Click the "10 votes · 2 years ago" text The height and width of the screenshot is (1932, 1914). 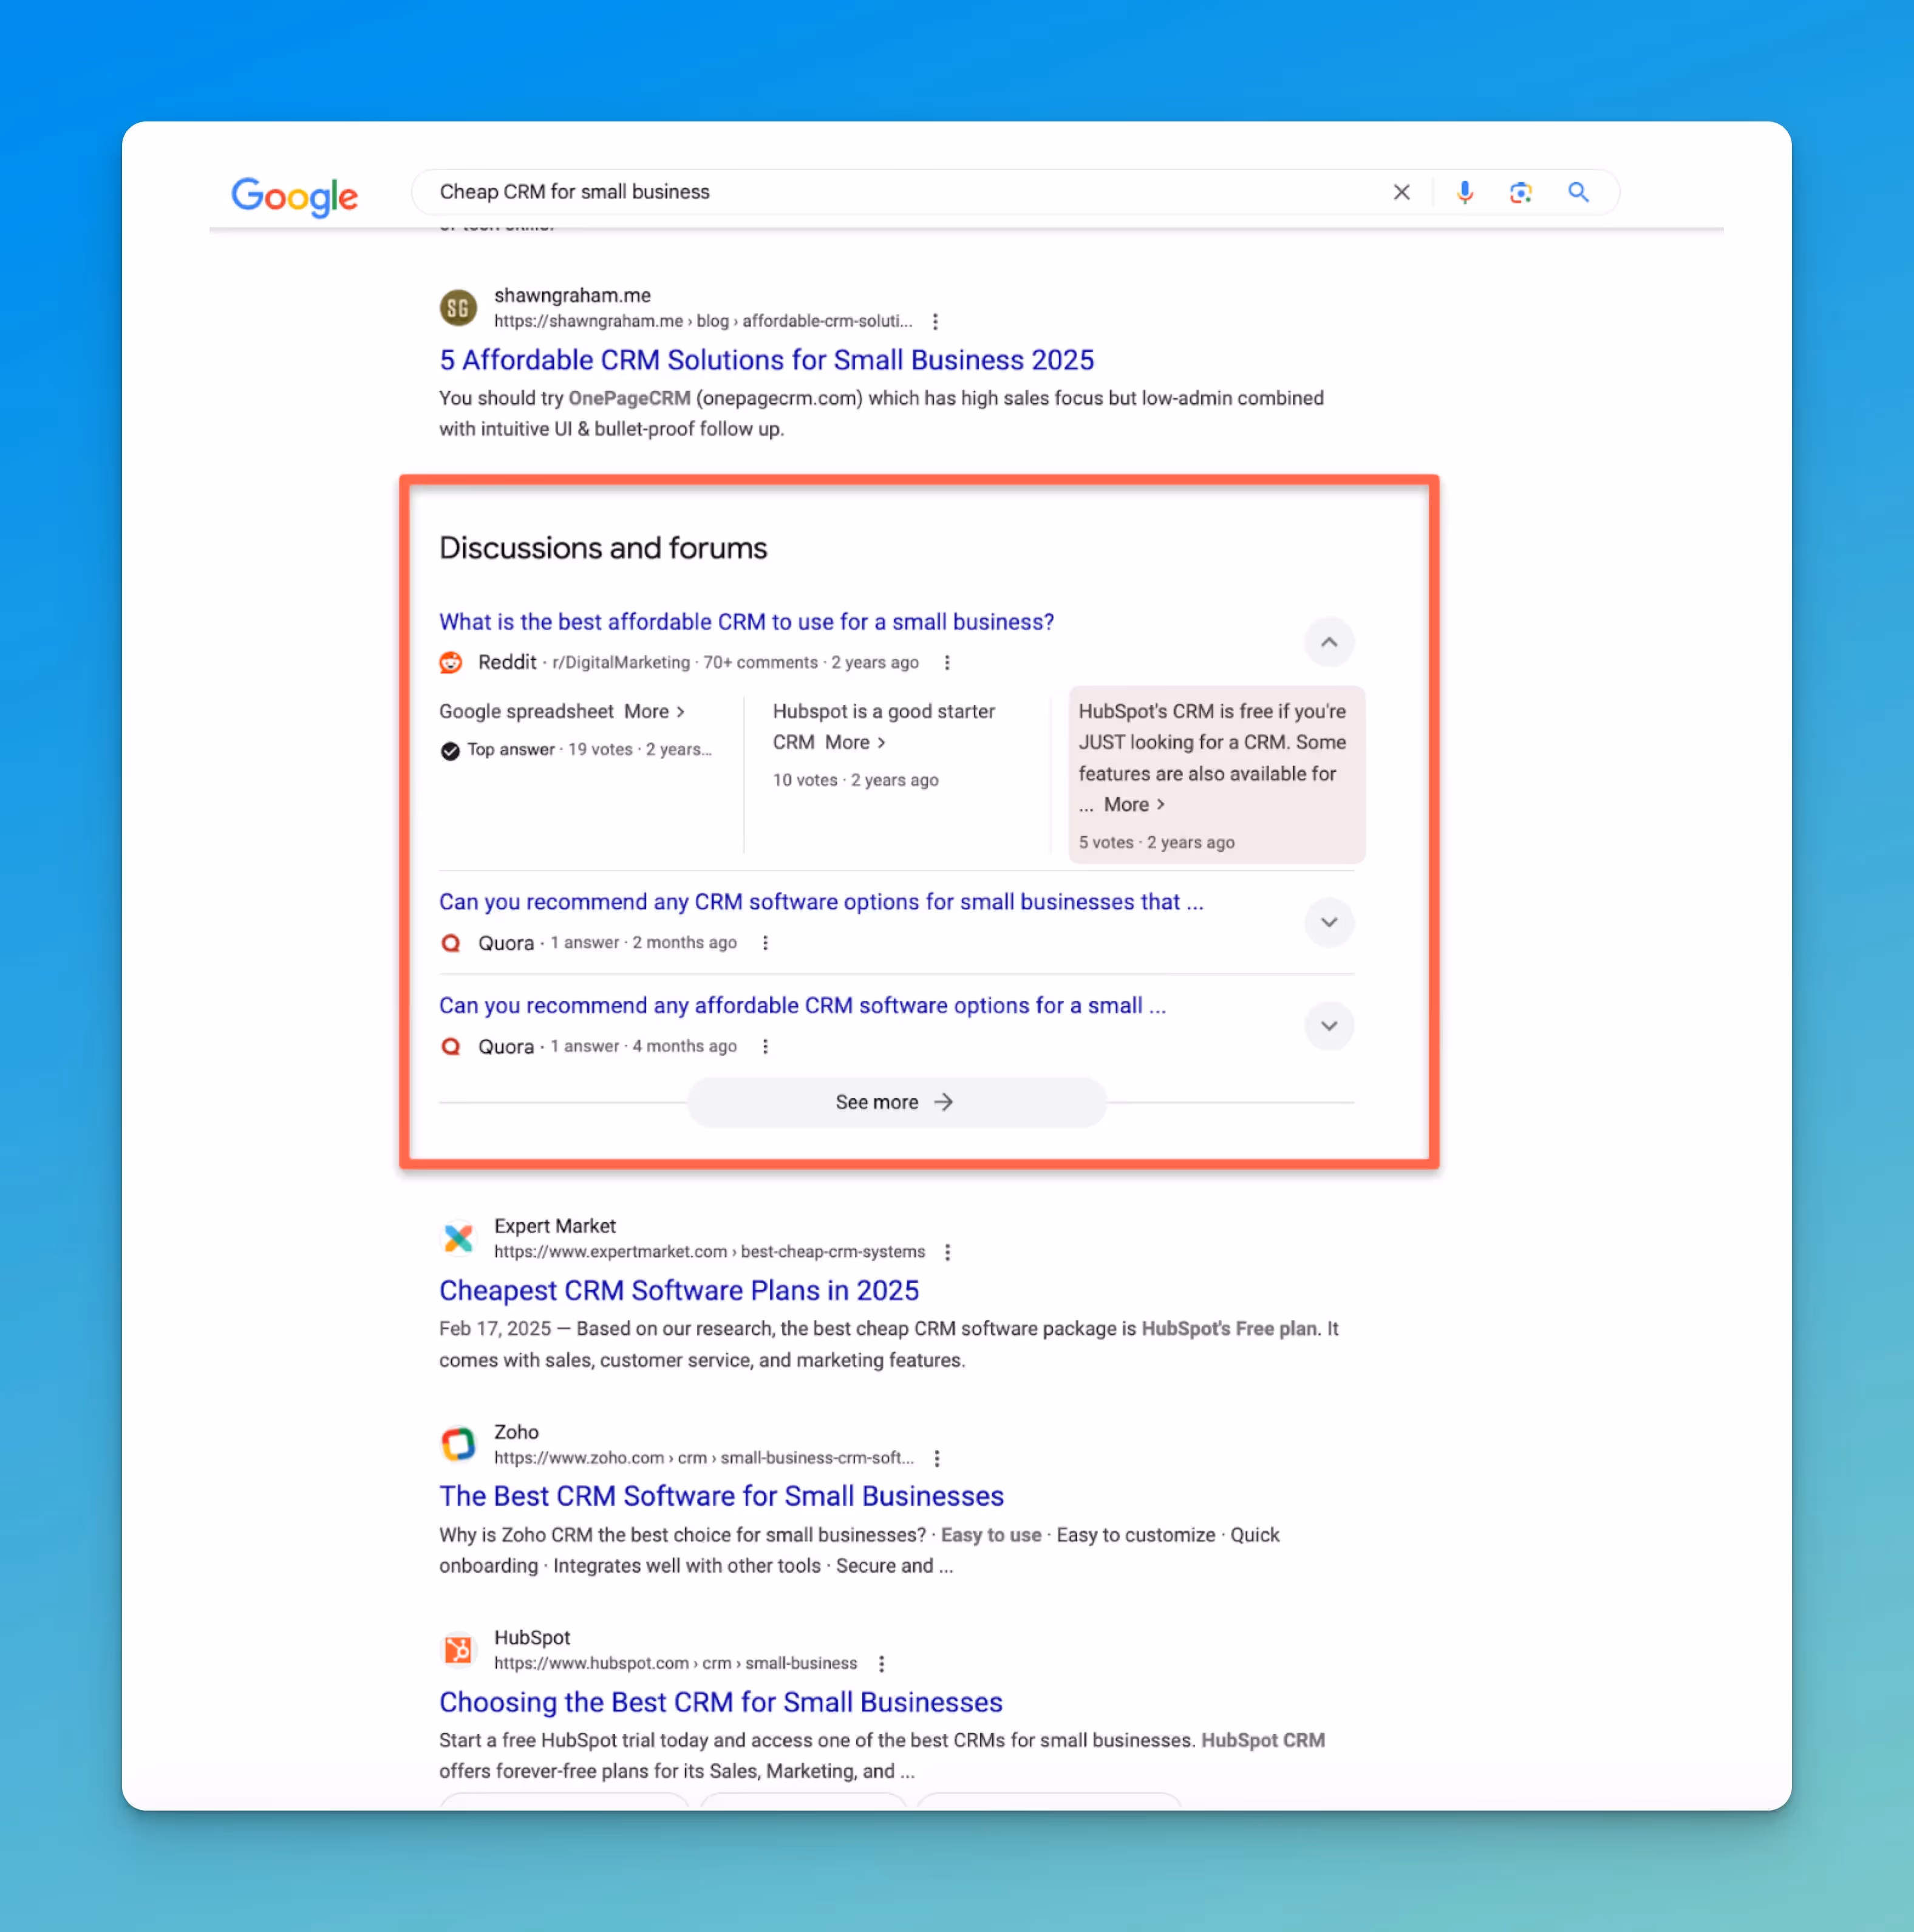click(x=855, y=780)
